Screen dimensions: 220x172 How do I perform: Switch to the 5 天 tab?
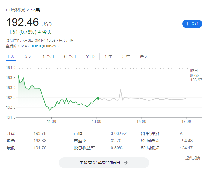pos(29,56)
